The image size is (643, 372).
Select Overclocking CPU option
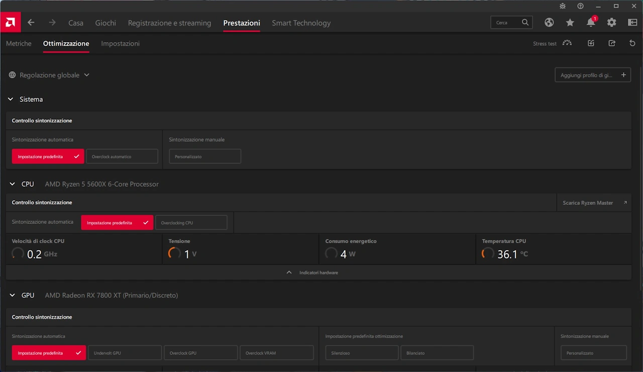click(x=191, y=222)
